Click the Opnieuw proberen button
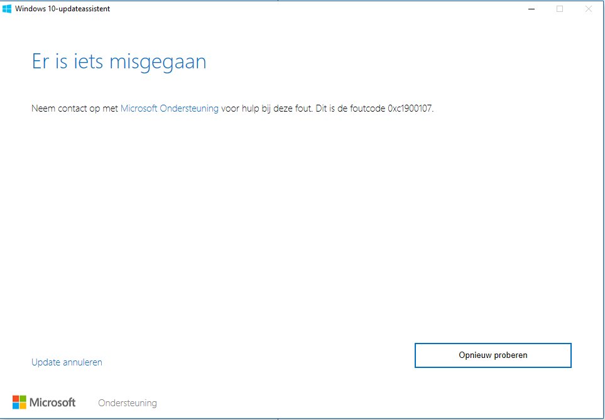The width and height of the screenshot is (605, 420). tap(493, 355)
